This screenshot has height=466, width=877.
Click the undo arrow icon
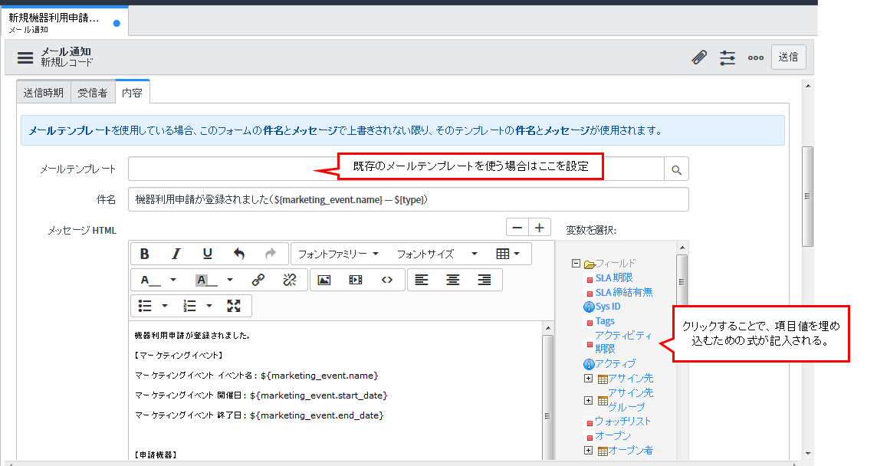coord(239,254)
